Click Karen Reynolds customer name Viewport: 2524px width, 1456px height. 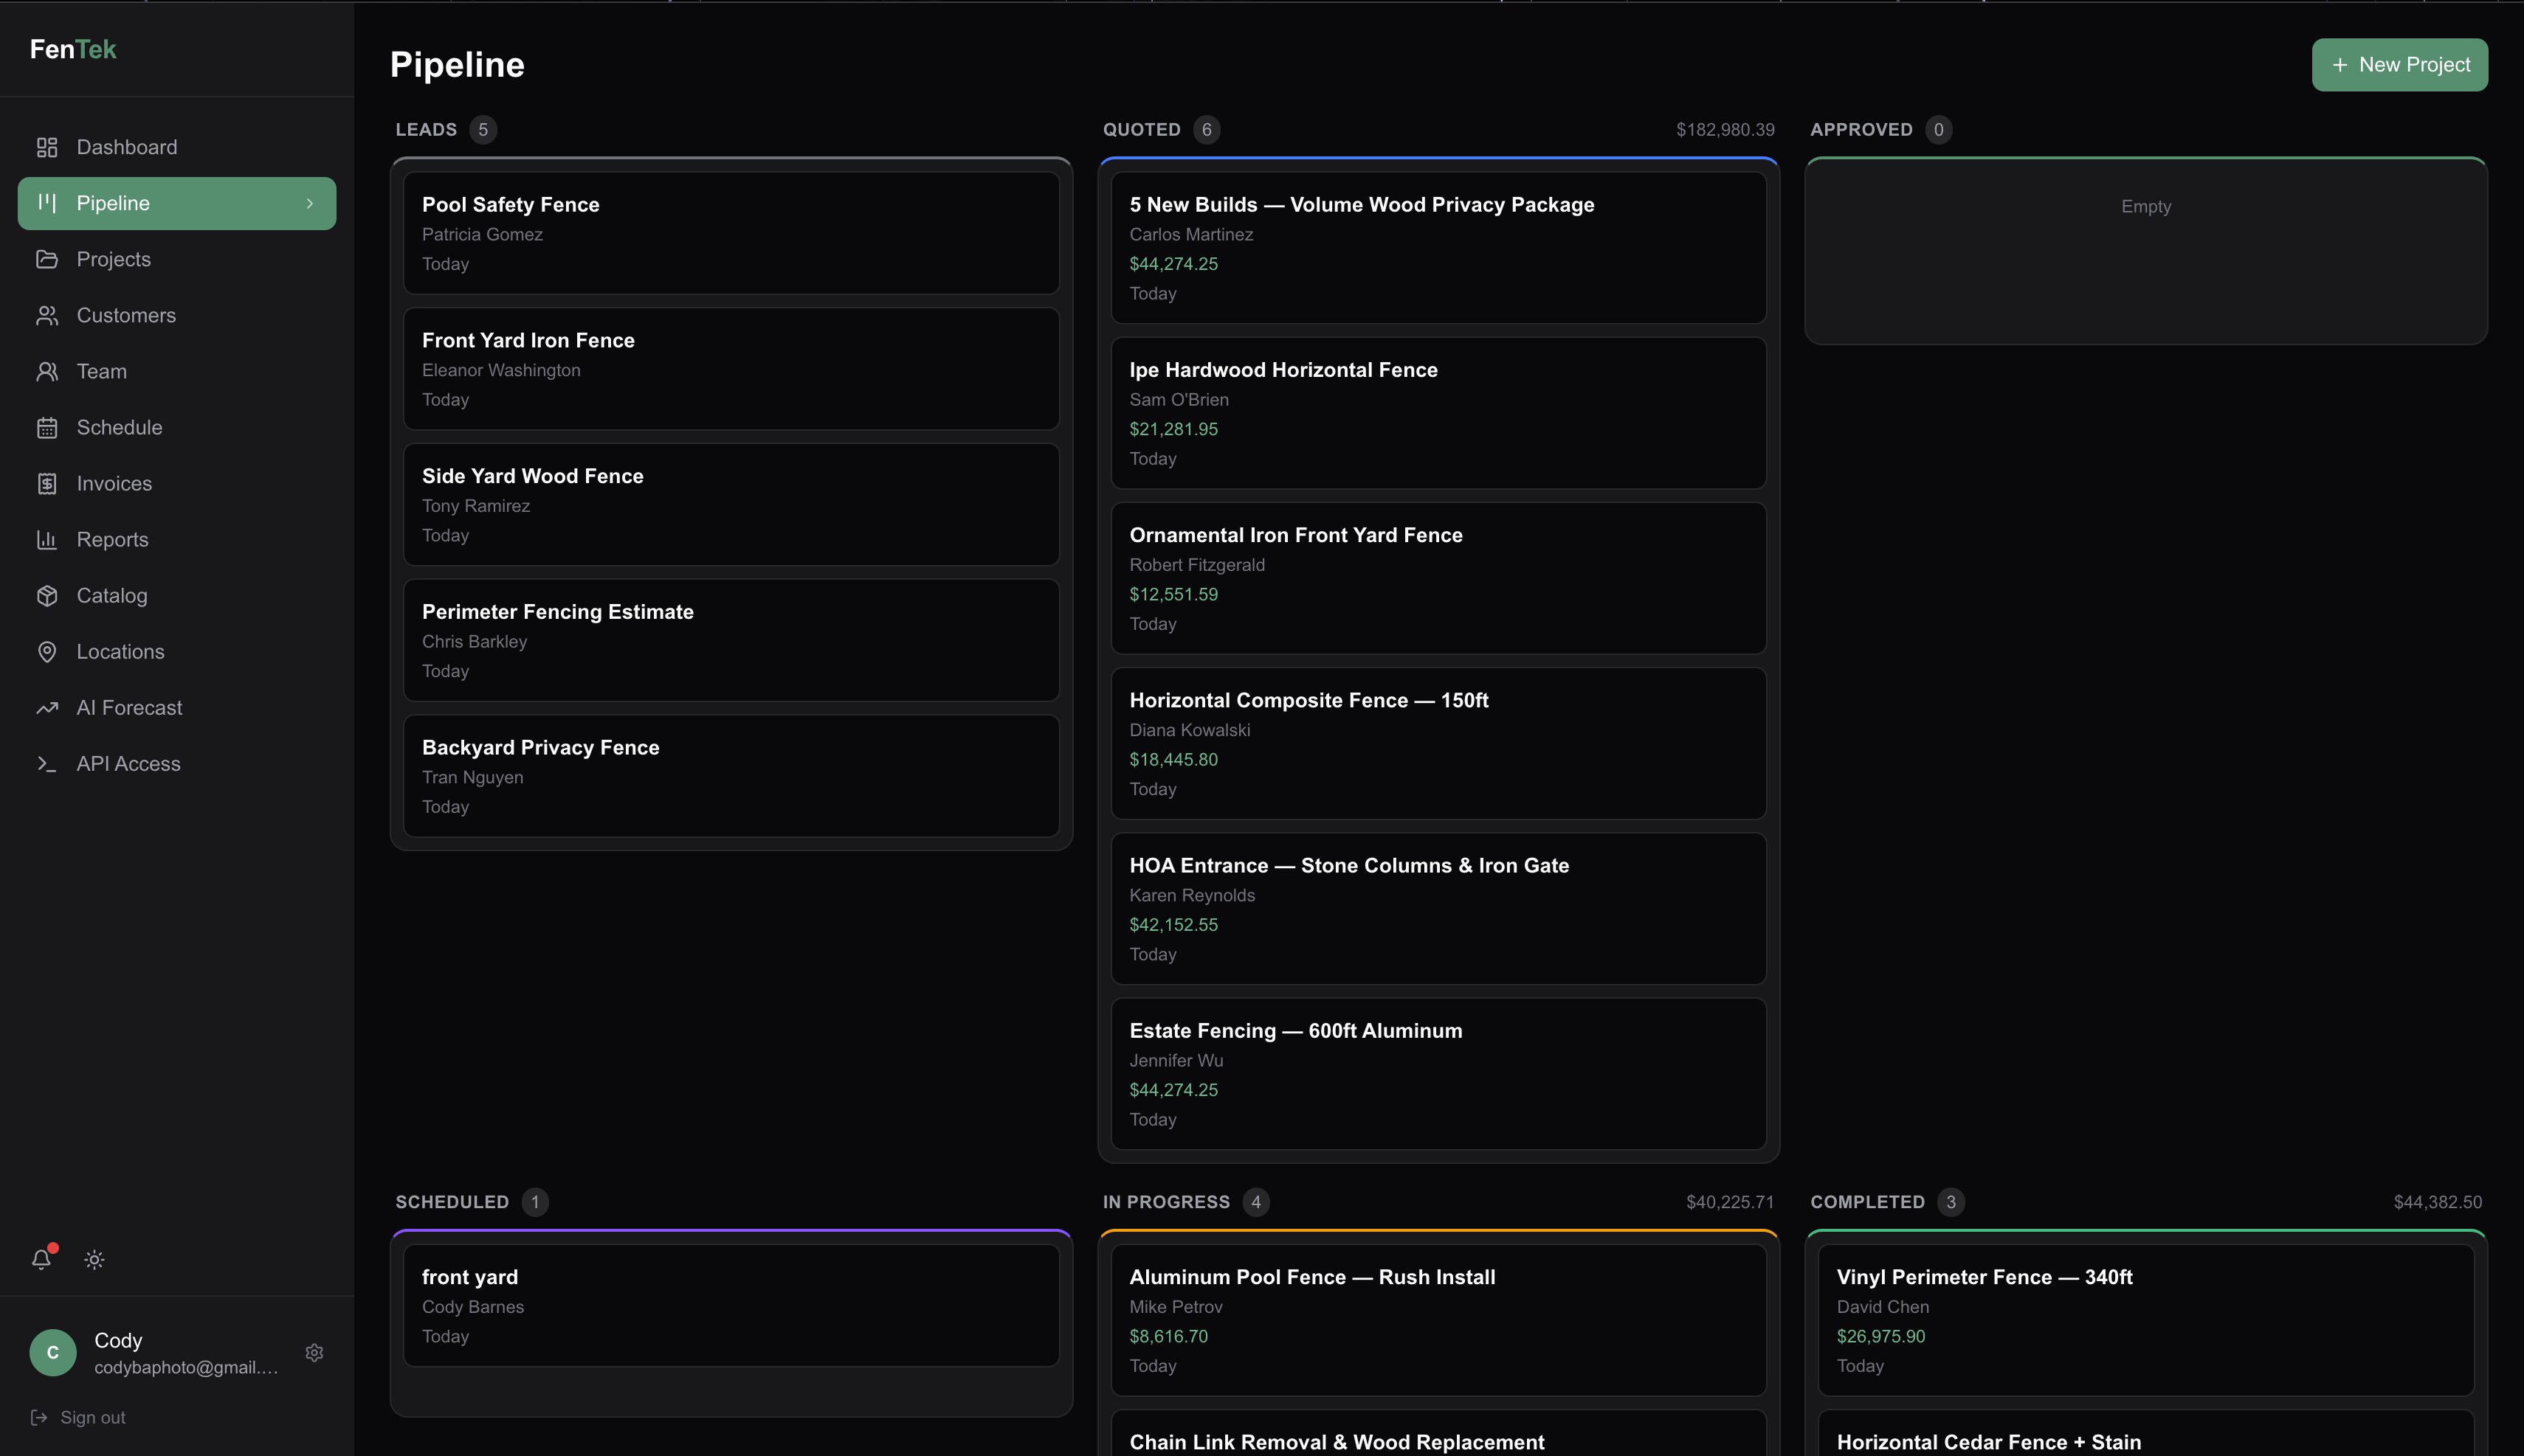tap(1191, 895)
